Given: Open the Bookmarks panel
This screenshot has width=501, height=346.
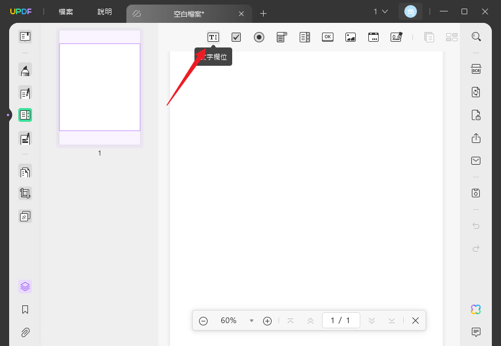Looking at the screenshot, I should 25,309.
